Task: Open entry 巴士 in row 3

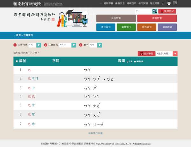Action: pos(32,88)
